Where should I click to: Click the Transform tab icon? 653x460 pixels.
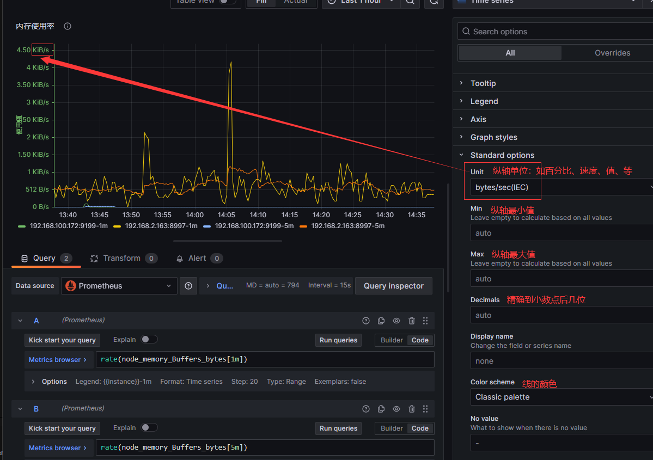point(94,259)
